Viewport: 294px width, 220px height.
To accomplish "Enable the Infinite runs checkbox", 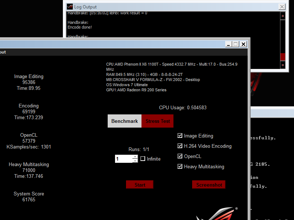I will tap(143, 159).
